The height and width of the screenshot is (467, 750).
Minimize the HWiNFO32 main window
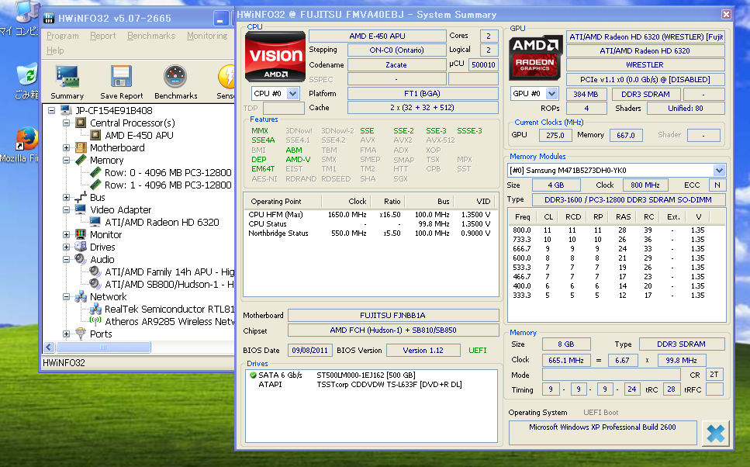pos(220,19)
